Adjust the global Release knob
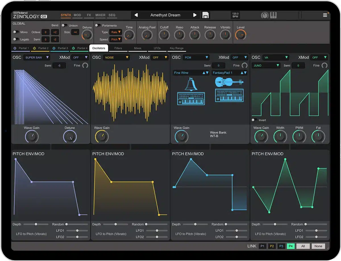This screenshot has height=261, width=341. [x=210, y=35]
